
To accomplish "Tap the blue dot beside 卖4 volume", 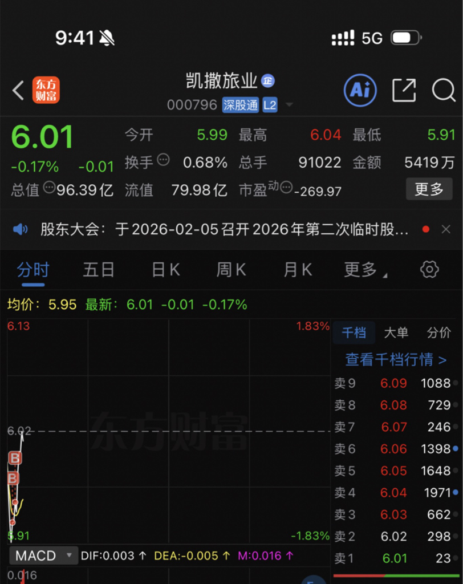I will 455,492.
